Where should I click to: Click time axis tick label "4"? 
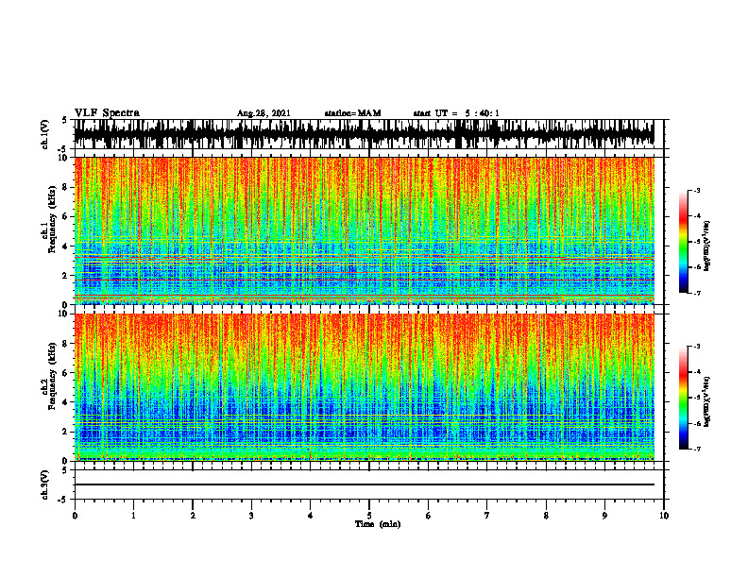point(310,516)
